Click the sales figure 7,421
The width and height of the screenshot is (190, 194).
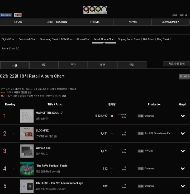(104, 133)
